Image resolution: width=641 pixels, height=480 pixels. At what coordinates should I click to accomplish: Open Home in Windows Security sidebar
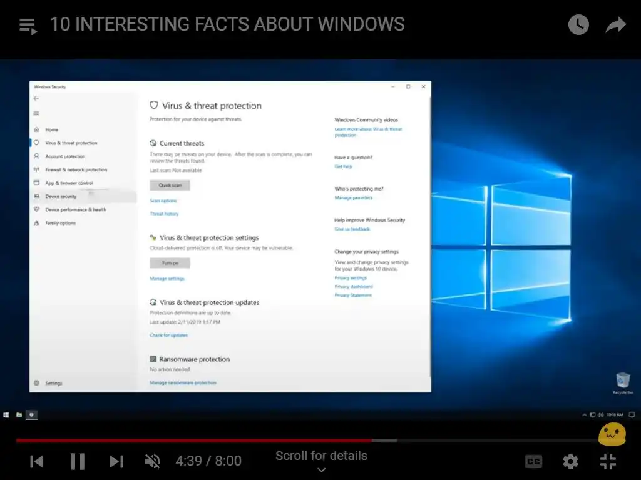tap(83, 129)
